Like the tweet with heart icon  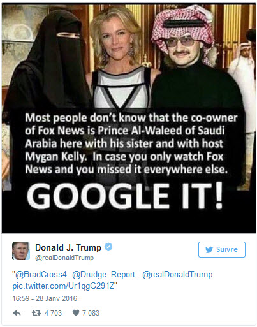(x=76, y=313)
